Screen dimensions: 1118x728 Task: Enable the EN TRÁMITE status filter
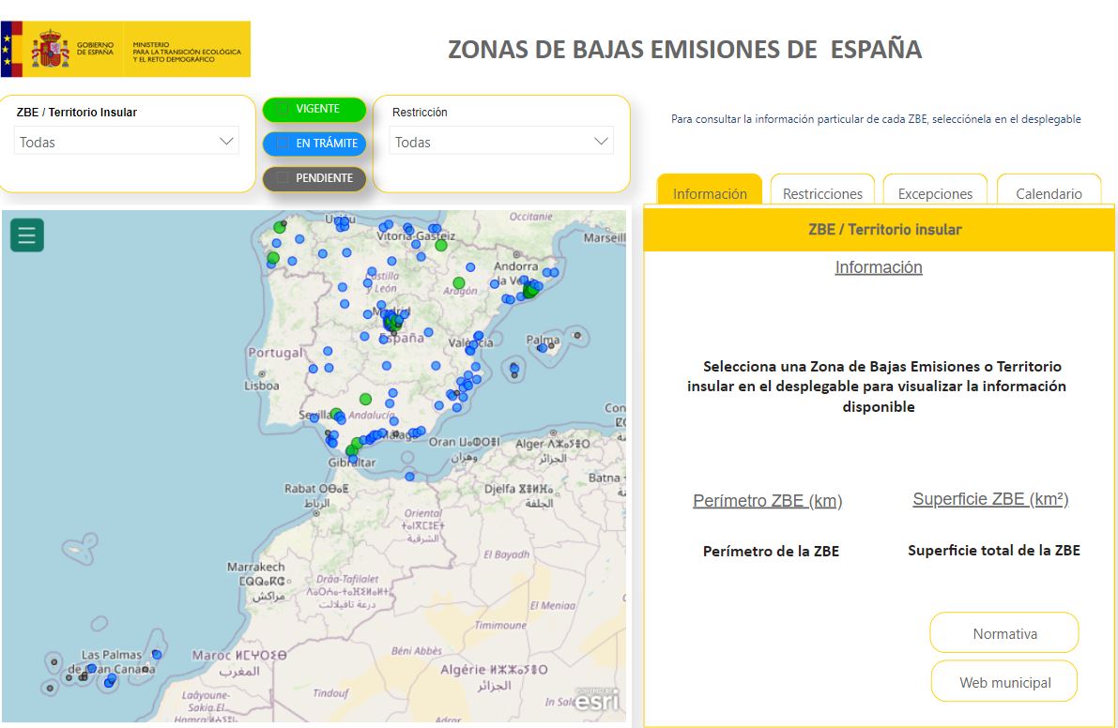[283, 144]
